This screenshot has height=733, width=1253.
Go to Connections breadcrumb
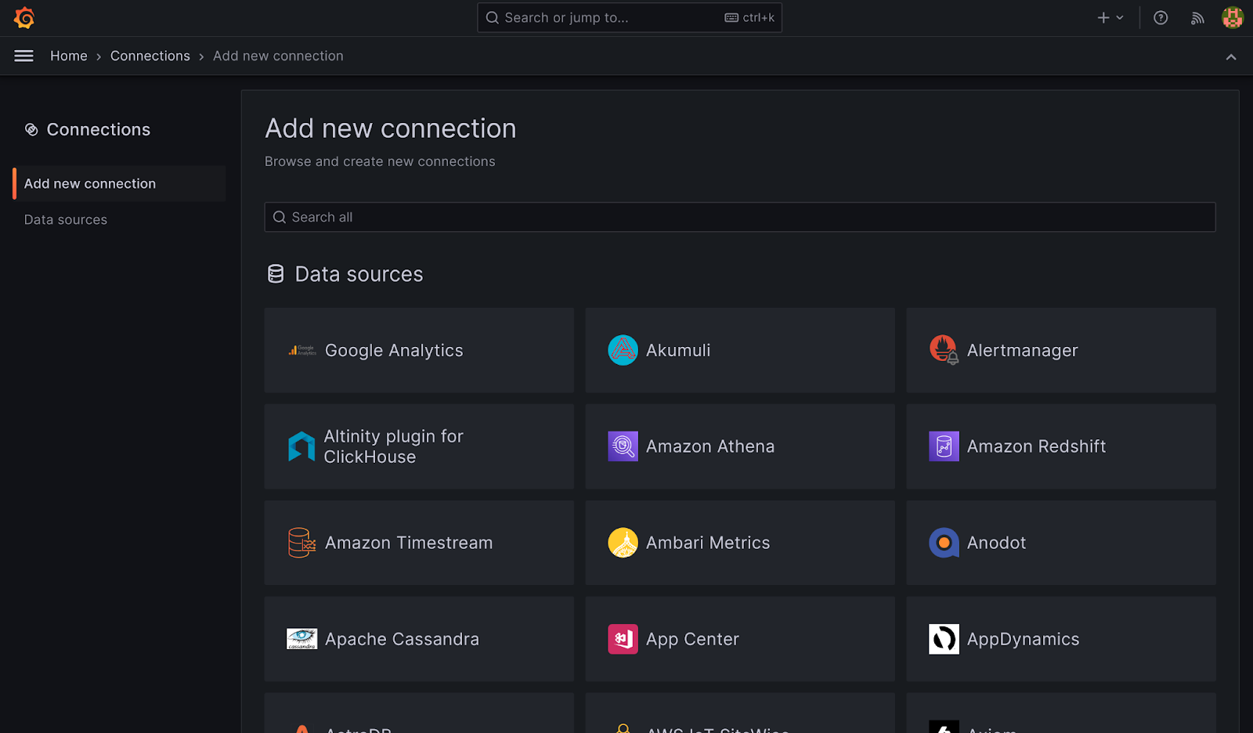click(150, 56)
